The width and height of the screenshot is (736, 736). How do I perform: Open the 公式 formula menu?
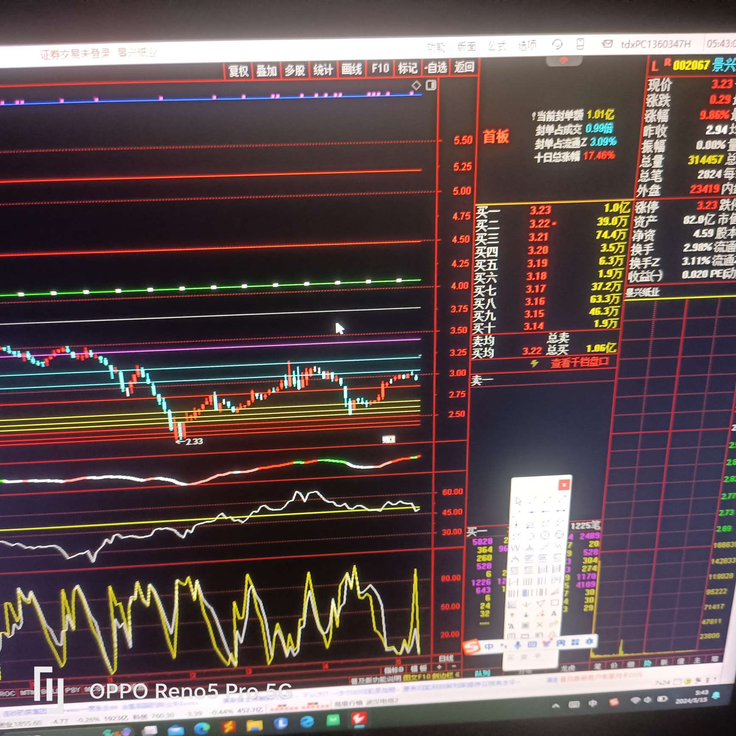tap(497, 45)
